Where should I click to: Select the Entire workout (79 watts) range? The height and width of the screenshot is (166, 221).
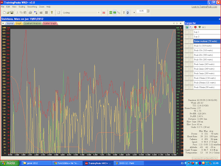pyautogui.click(x=207, y=41)
